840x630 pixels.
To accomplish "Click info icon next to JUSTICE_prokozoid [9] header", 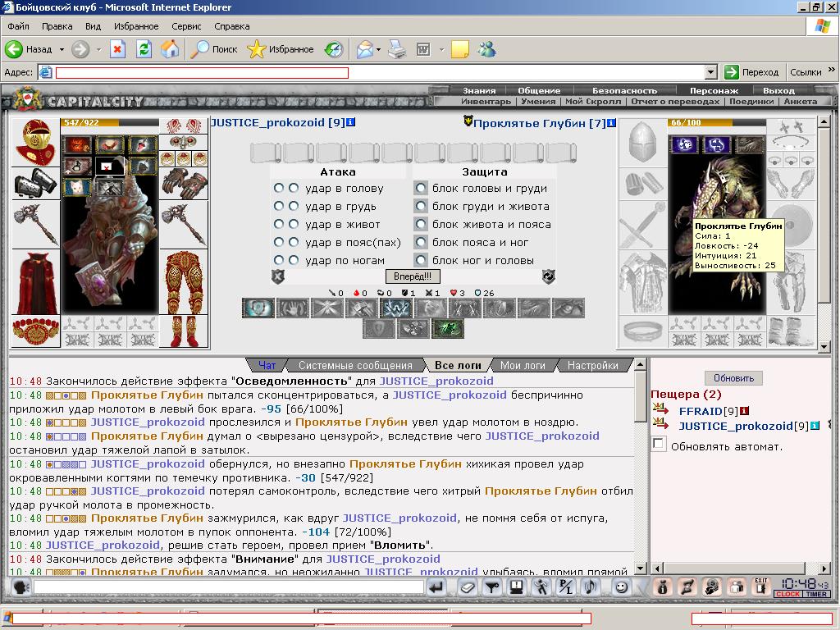I will click(x=351, y=122).
